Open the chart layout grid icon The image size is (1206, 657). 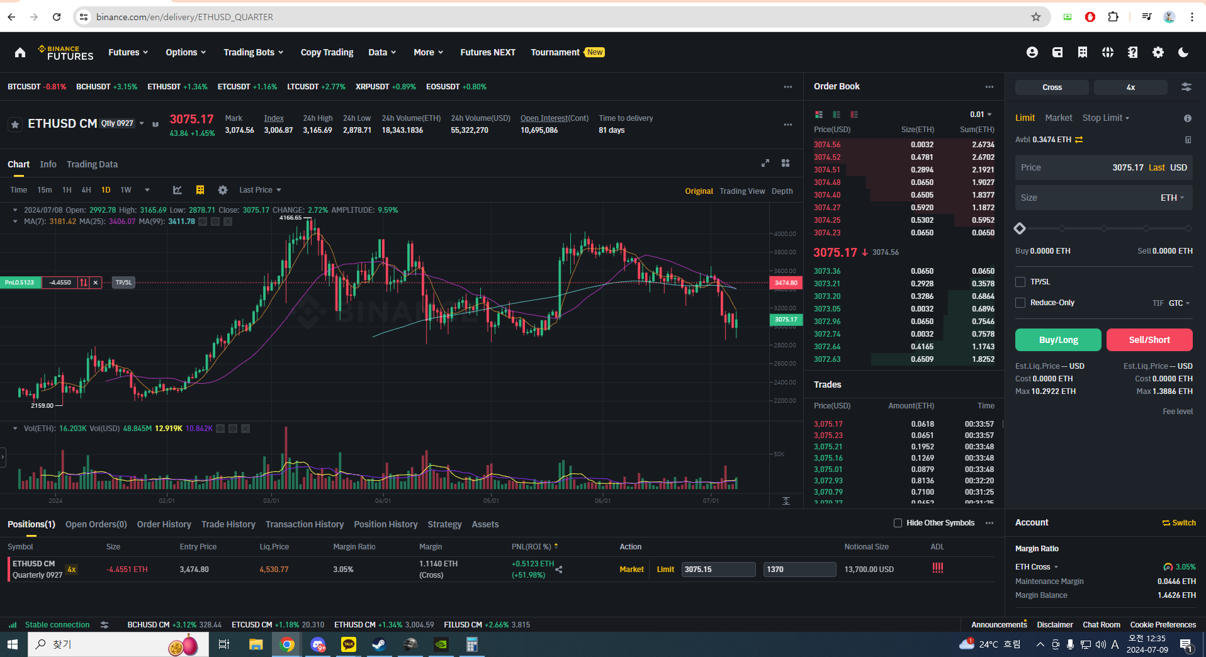[x=786, y=163]
